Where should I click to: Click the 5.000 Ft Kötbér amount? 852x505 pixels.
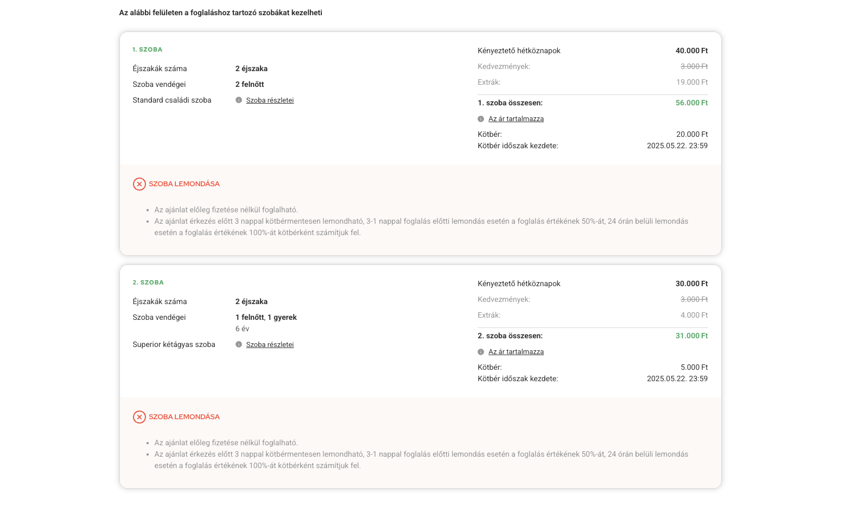pyautogui.click(x=694, y=367)
